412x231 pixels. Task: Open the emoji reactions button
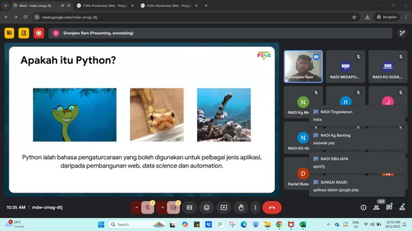pos(207,208)
